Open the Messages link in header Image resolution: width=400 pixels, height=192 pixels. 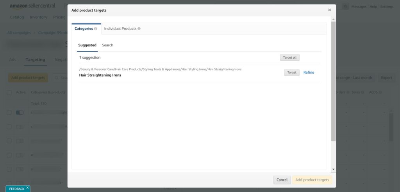[359, 7]
